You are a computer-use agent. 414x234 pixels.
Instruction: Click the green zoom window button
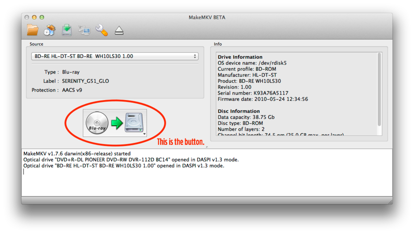(42, 17)
